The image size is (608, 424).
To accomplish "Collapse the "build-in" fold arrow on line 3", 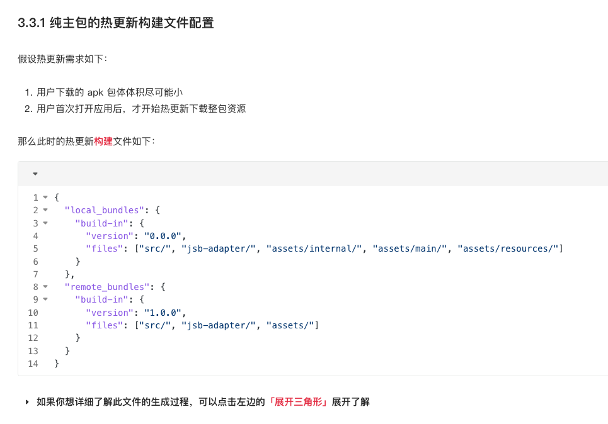I will coord(45,223).
